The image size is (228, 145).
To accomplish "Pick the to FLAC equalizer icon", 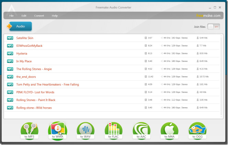I will click(113, 131).
